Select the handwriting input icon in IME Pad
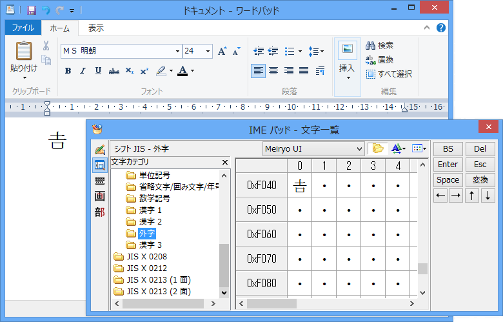This screenshot has height=322, width=503. click(99, 150)
